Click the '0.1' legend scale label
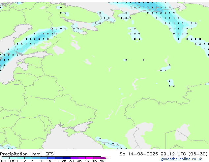This screenshot has width=209, height=162. [4, 161]
